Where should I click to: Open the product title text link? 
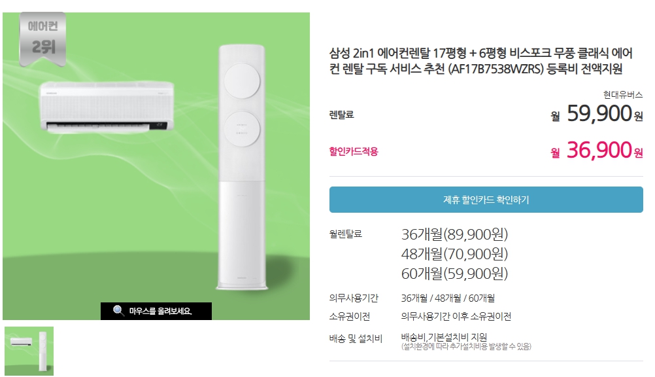(x=480, y=61)
